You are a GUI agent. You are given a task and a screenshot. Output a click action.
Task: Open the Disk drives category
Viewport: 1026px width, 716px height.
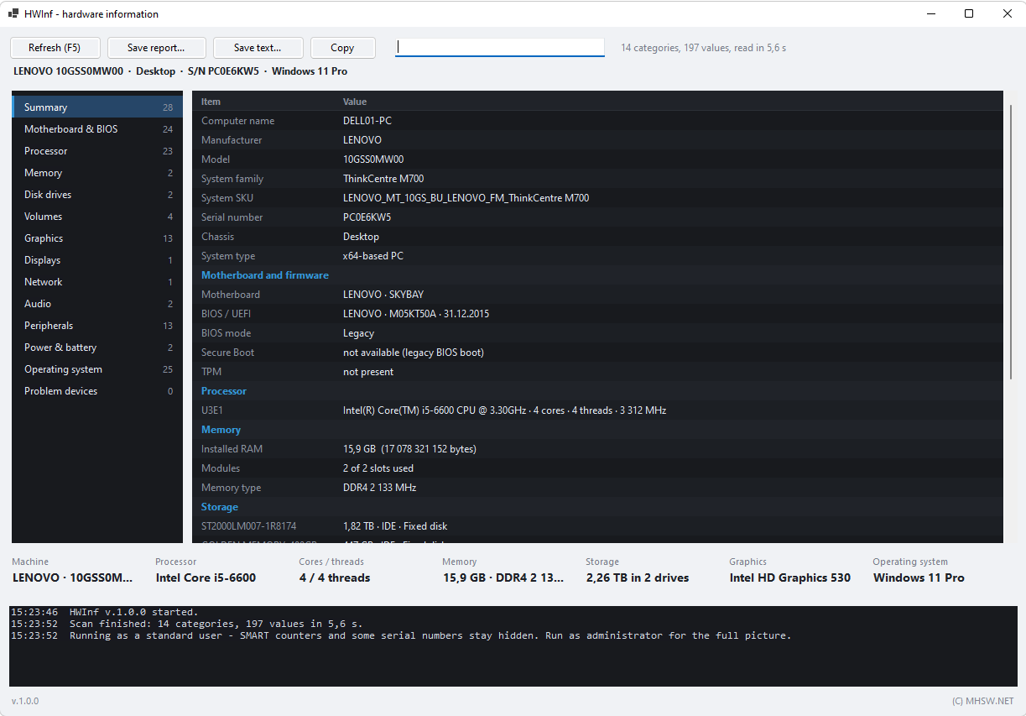[x=97, y=194]
